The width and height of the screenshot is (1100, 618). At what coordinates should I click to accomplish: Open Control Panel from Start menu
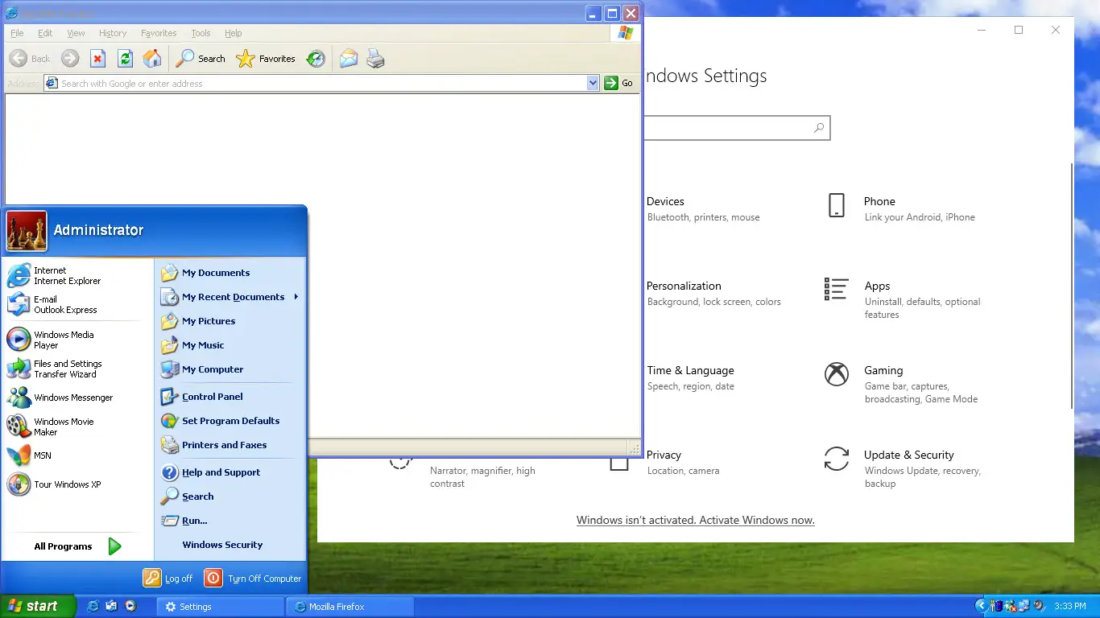tap(230, 397)
